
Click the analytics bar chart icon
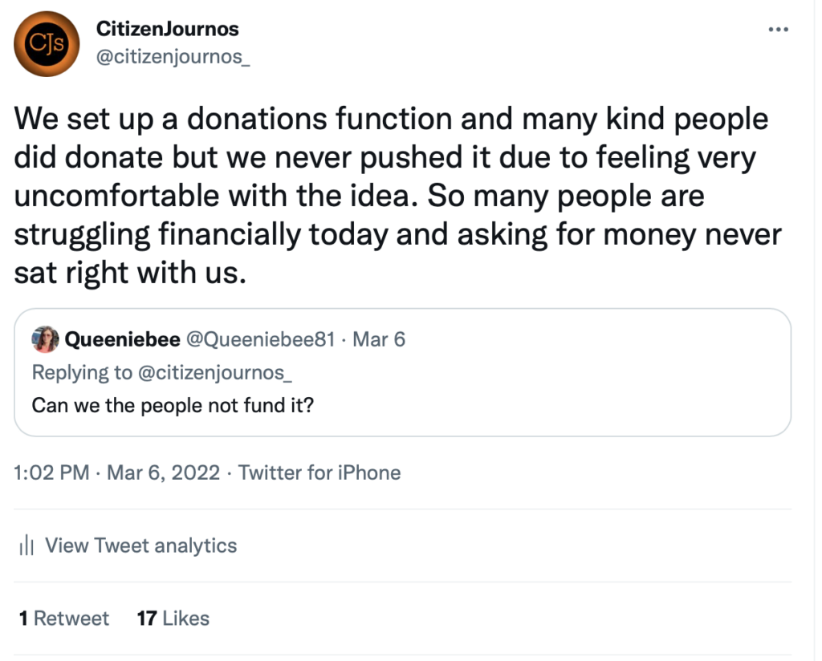(x=26, y=545)
